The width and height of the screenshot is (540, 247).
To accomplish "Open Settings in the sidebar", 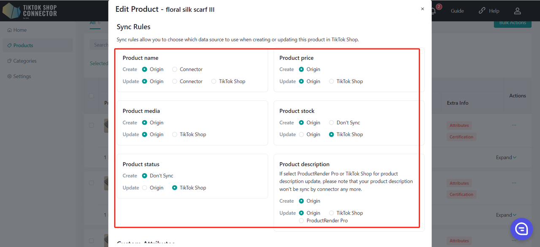I will [x=19, y=76].
